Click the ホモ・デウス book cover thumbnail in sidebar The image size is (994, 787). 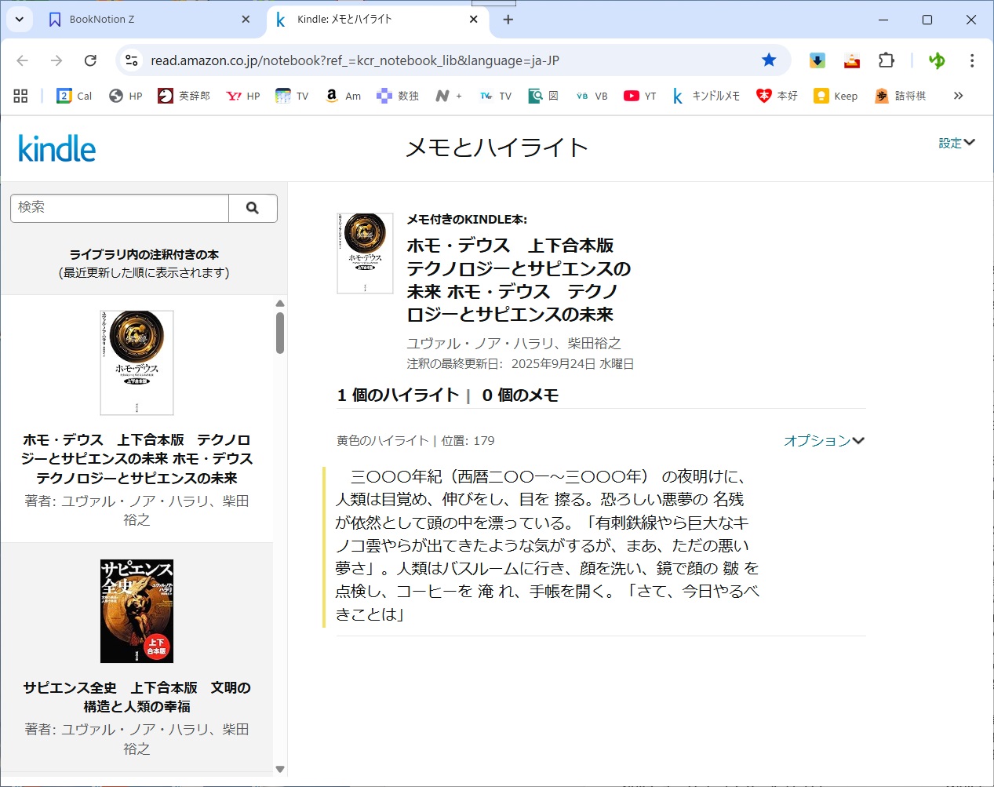(137, 363)
